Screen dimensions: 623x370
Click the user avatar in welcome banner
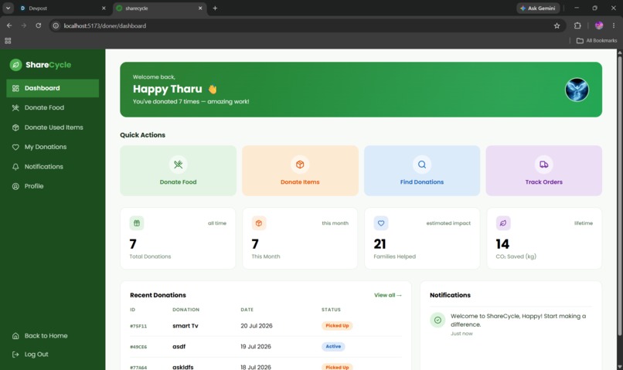577,90
